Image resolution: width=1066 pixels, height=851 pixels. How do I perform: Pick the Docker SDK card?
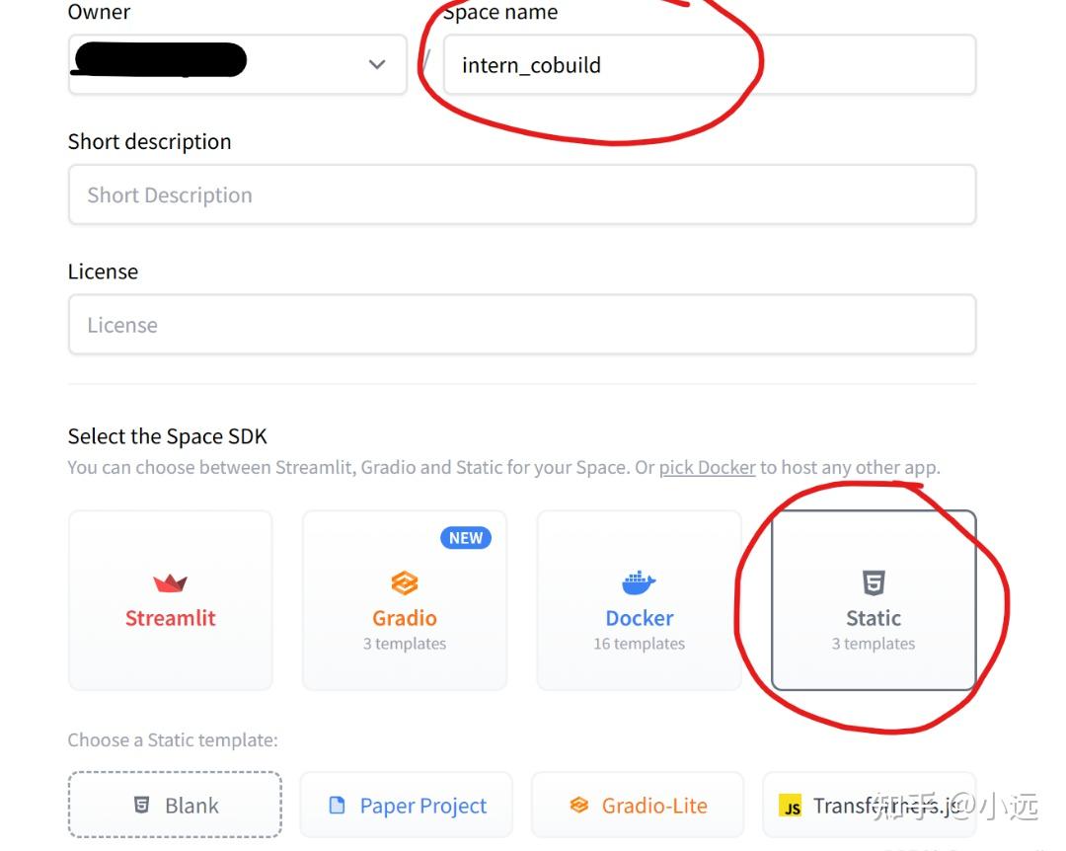point(639,600)
